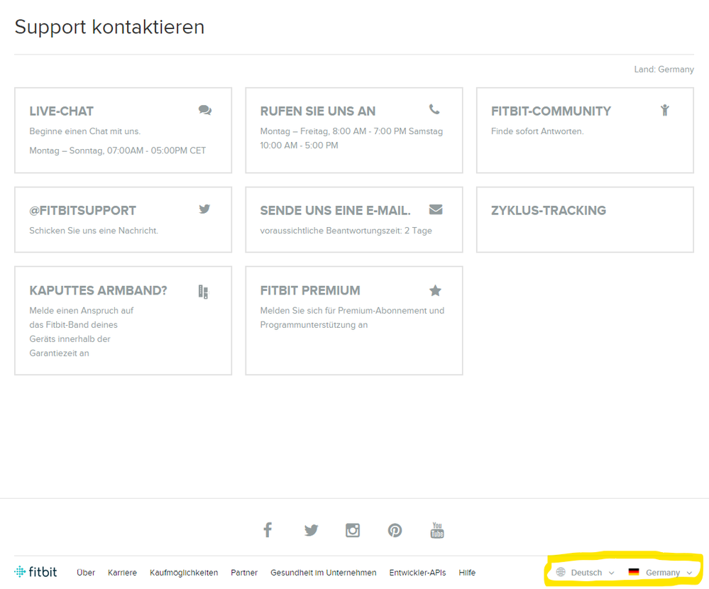
Task: Select the LIVE-CHAT heading
Action: pyautogui.click(x=62, y=111)
